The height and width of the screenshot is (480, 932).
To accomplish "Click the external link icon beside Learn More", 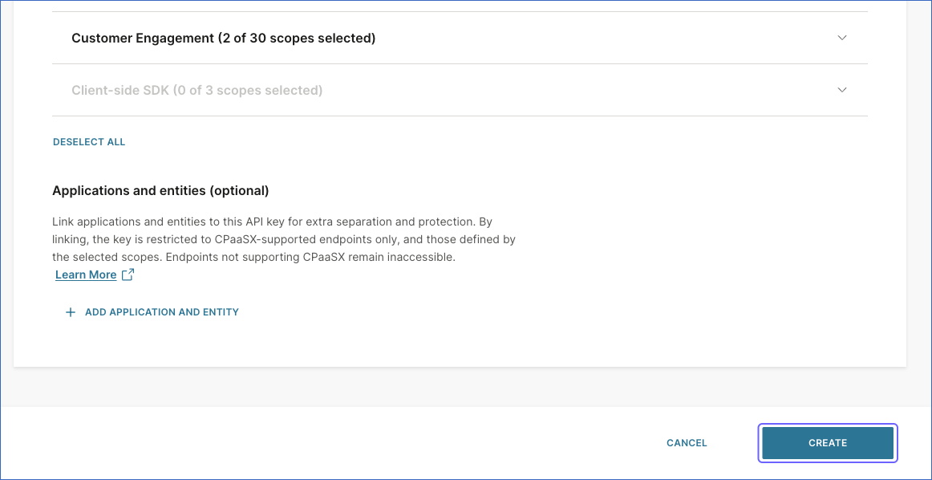I will click(128, 275).
